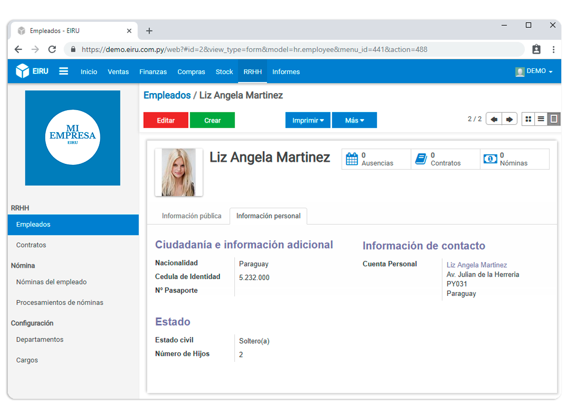Go to next employee record arrow
This screenshot has width=569, height=416.
509,119
